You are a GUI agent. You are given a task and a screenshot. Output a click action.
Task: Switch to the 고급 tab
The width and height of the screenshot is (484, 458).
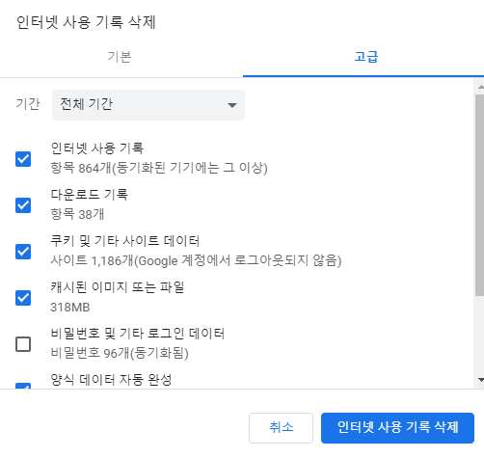point(365,57)
